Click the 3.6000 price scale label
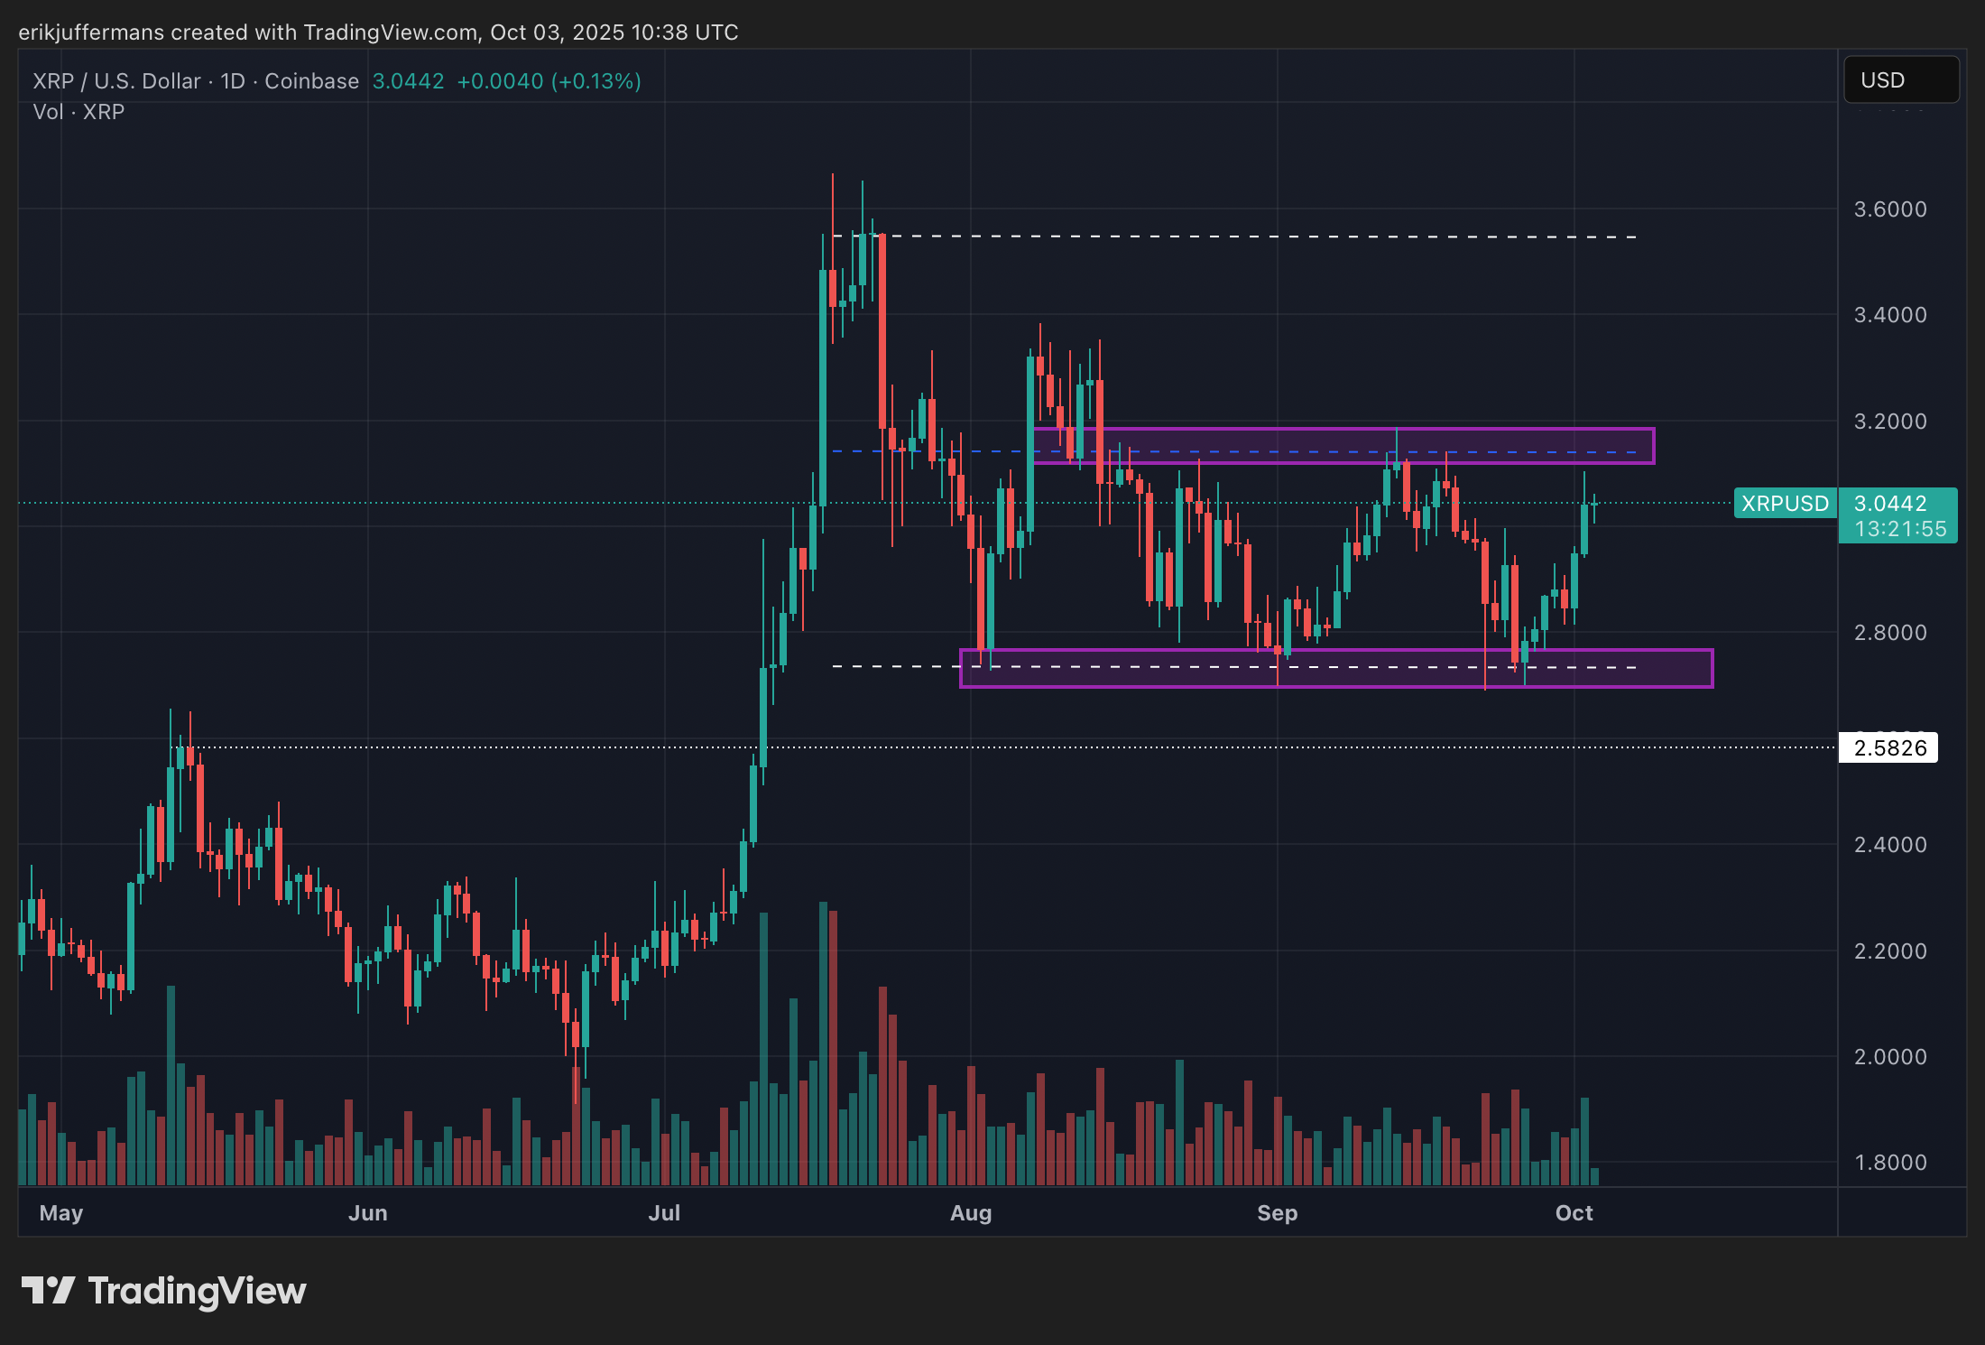 pos(1889,209)
